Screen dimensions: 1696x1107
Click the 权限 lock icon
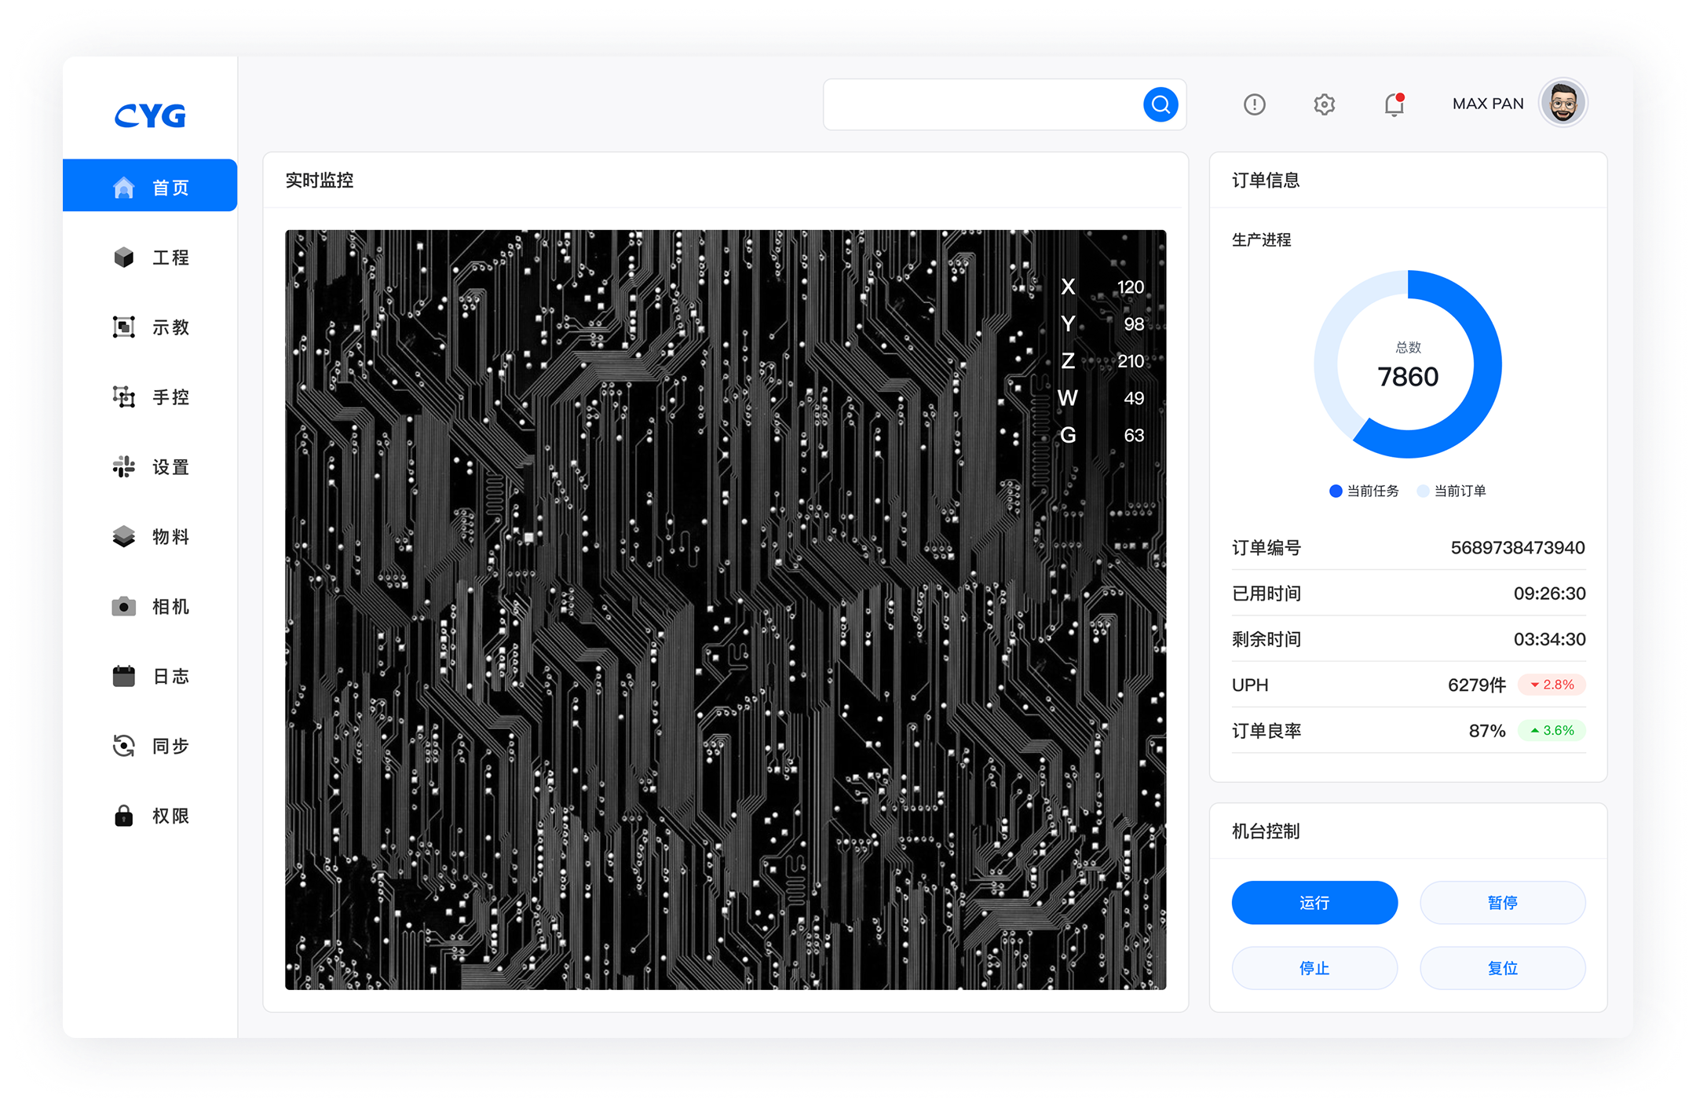click(124, 815)
